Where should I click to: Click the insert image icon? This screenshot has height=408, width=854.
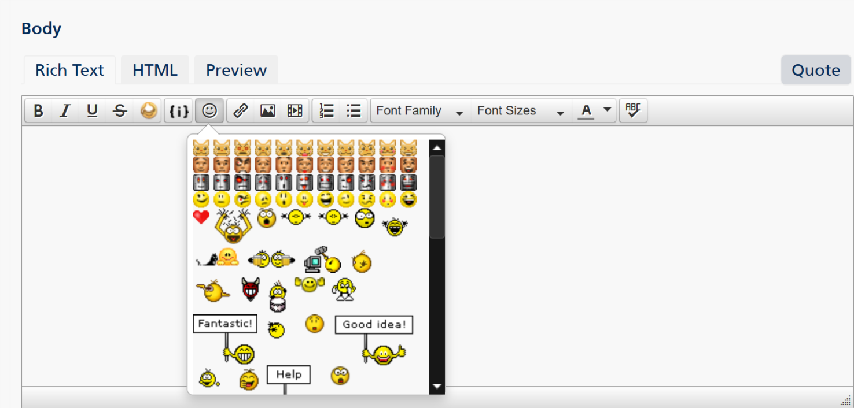(x=268, y=111)
